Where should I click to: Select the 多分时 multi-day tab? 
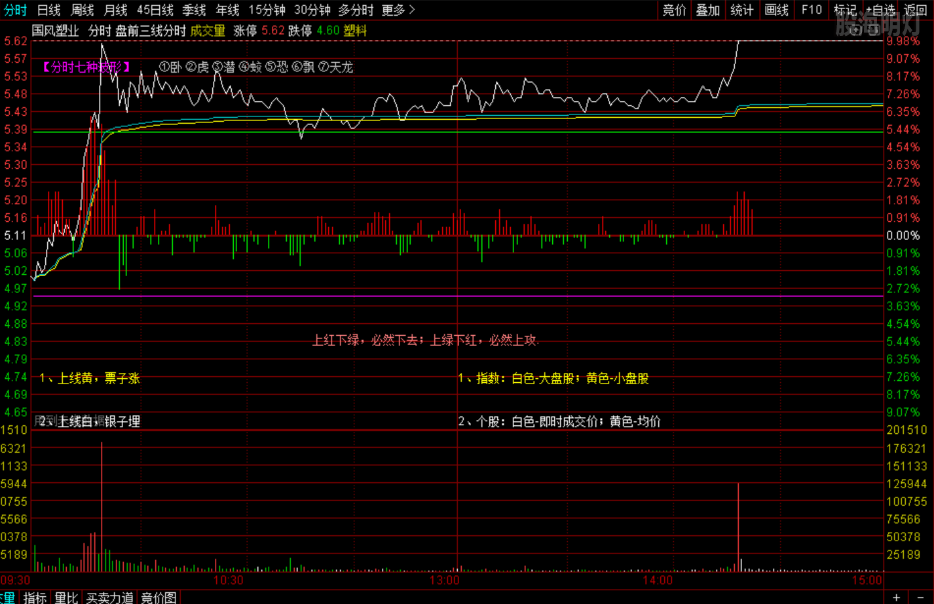pos(356,10)
